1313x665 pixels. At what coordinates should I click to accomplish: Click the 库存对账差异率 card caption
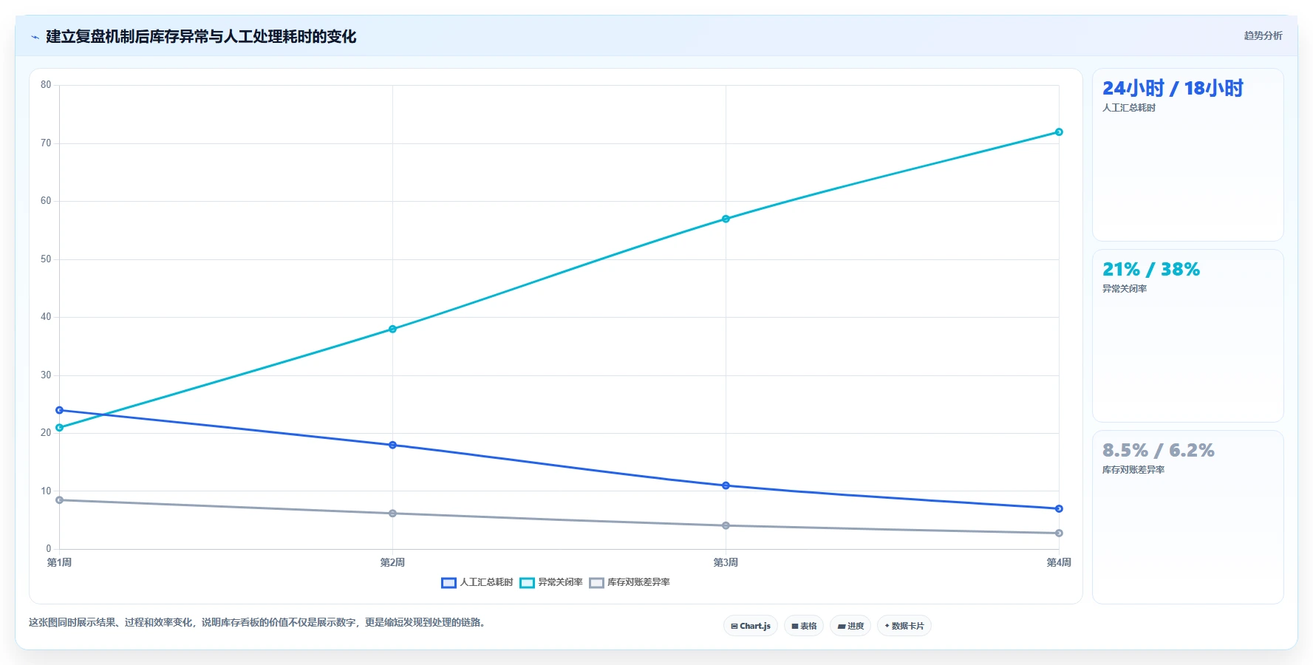(1133, 470)
